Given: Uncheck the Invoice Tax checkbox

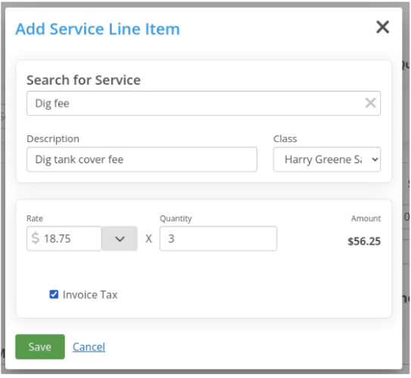Looking at the screenshot, I should (x=54, y=294).
